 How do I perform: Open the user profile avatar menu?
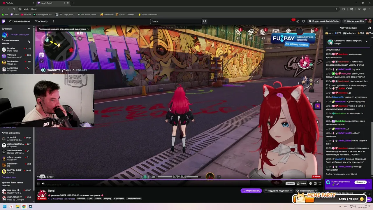coord(370,21)
